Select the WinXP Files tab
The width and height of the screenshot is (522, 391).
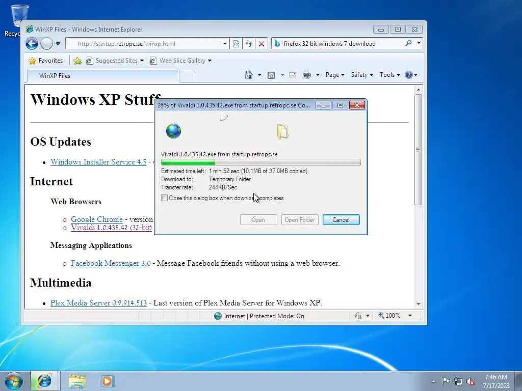pos(103,75)
